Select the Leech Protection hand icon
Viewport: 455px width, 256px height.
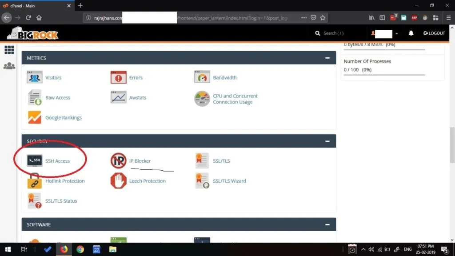click(x=118, y=180)
